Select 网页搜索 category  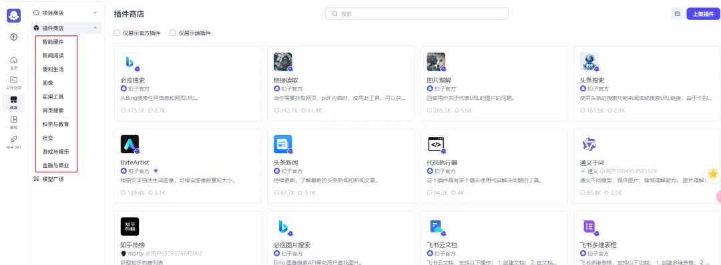point(53,111)
